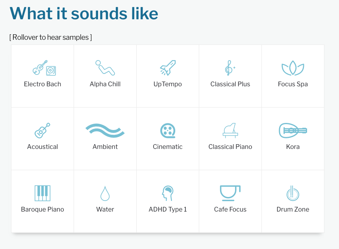Image resolution: width=339 pixels, height=249 pixels.
Task: Select the Drum Zone text label
Action: coord(293,209)
